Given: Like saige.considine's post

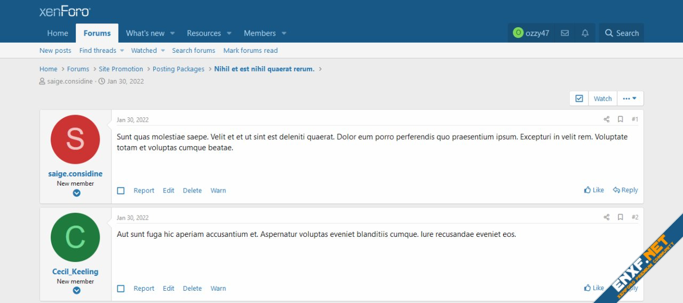Looking at the screenshot, I should click(594, 190).
